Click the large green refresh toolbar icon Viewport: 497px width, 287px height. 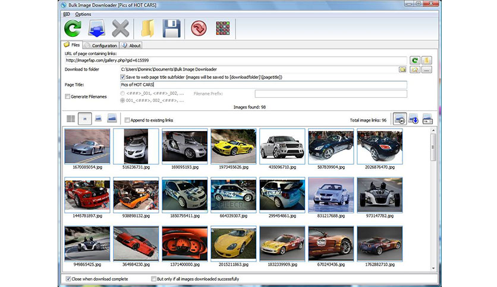coord(73,28)
